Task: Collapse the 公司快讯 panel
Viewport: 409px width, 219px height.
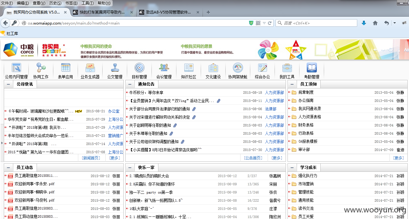Action: click(8, 84)
